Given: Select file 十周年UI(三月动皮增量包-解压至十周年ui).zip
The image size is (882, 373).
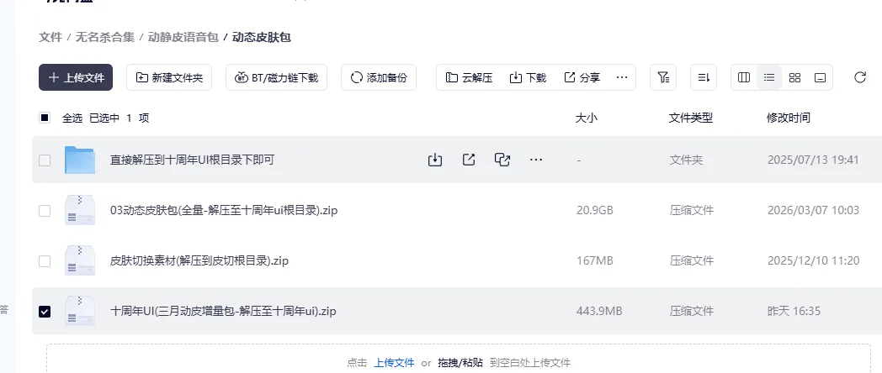Looking at the screenshot, I should point(223,311).
